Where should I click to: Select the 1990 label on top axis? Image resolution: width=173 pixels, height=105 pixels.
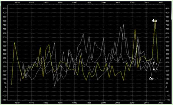(75, 3)
